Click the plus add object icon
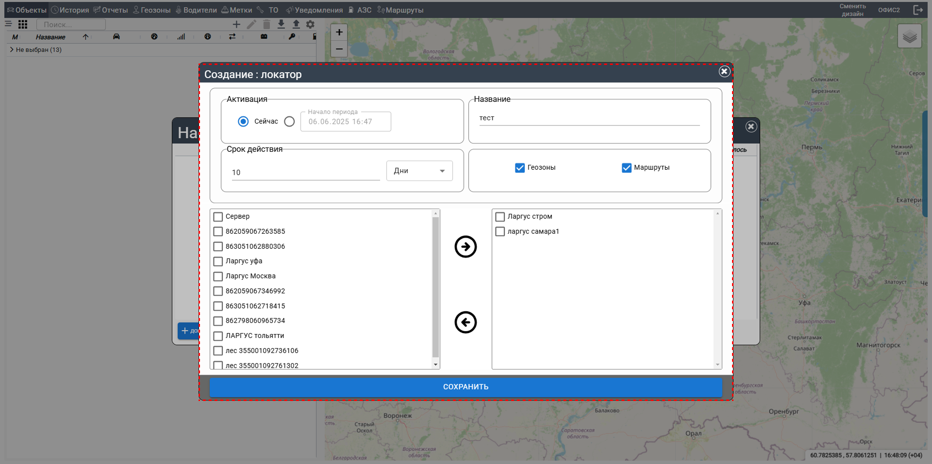Viewport: 932px width, 464px height. [x=236, y=24]
